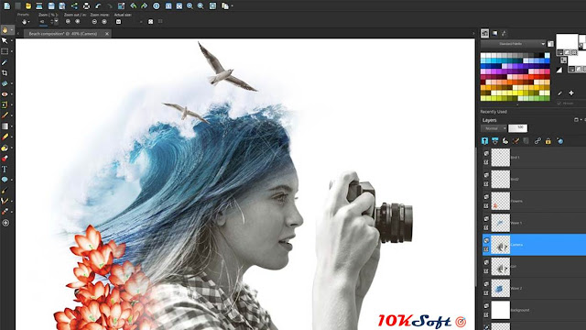Click the Zoom percent input field
This screenshot has width=586, height=330.
pos(44,22)
